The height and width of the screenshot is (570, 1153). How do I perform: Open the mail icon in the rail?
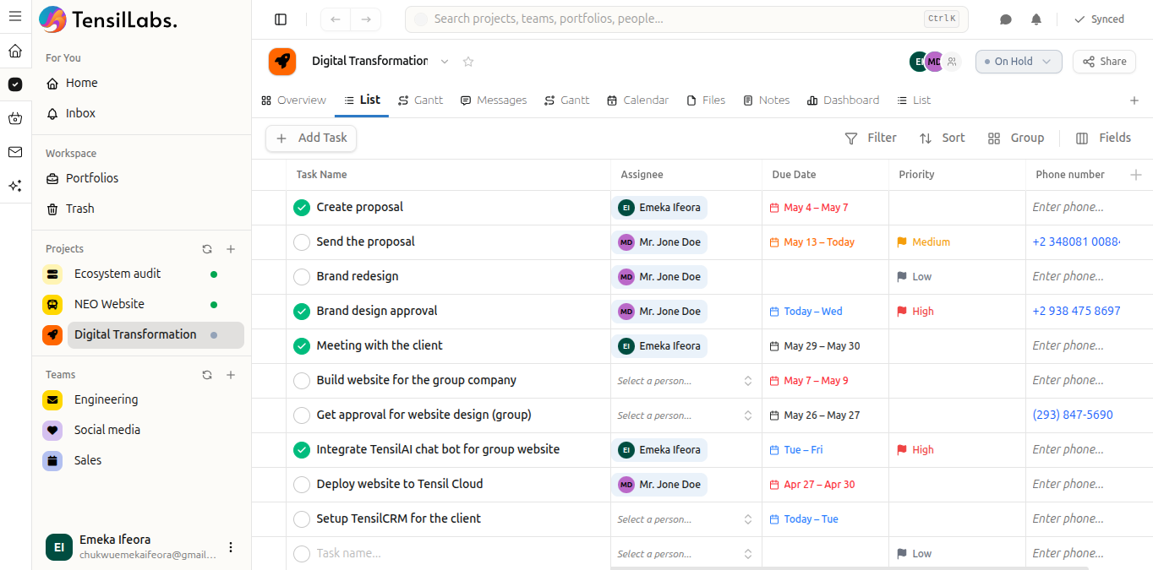tap(15, 152)
